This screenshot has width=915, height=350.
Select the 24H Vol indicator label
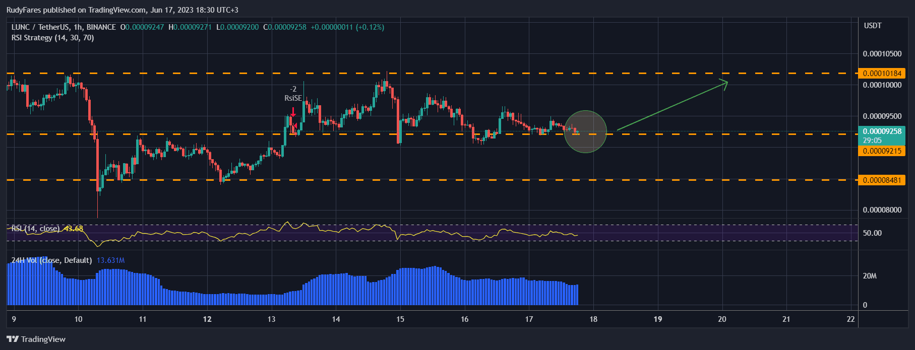pos(51,260)
